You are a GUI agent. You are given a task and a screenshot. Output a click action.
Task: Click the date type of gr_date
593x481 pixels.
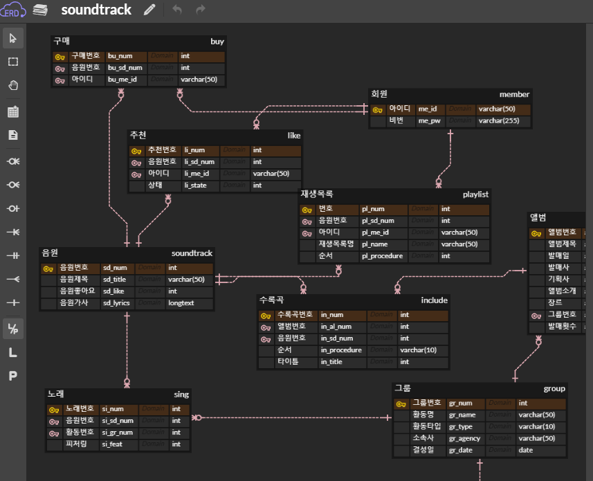[541, 451]
